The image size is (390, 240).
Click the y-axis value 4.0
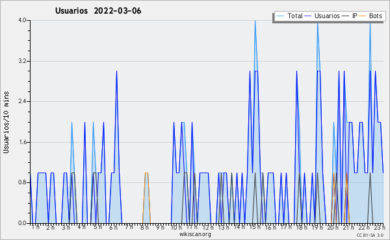[22, 20]
